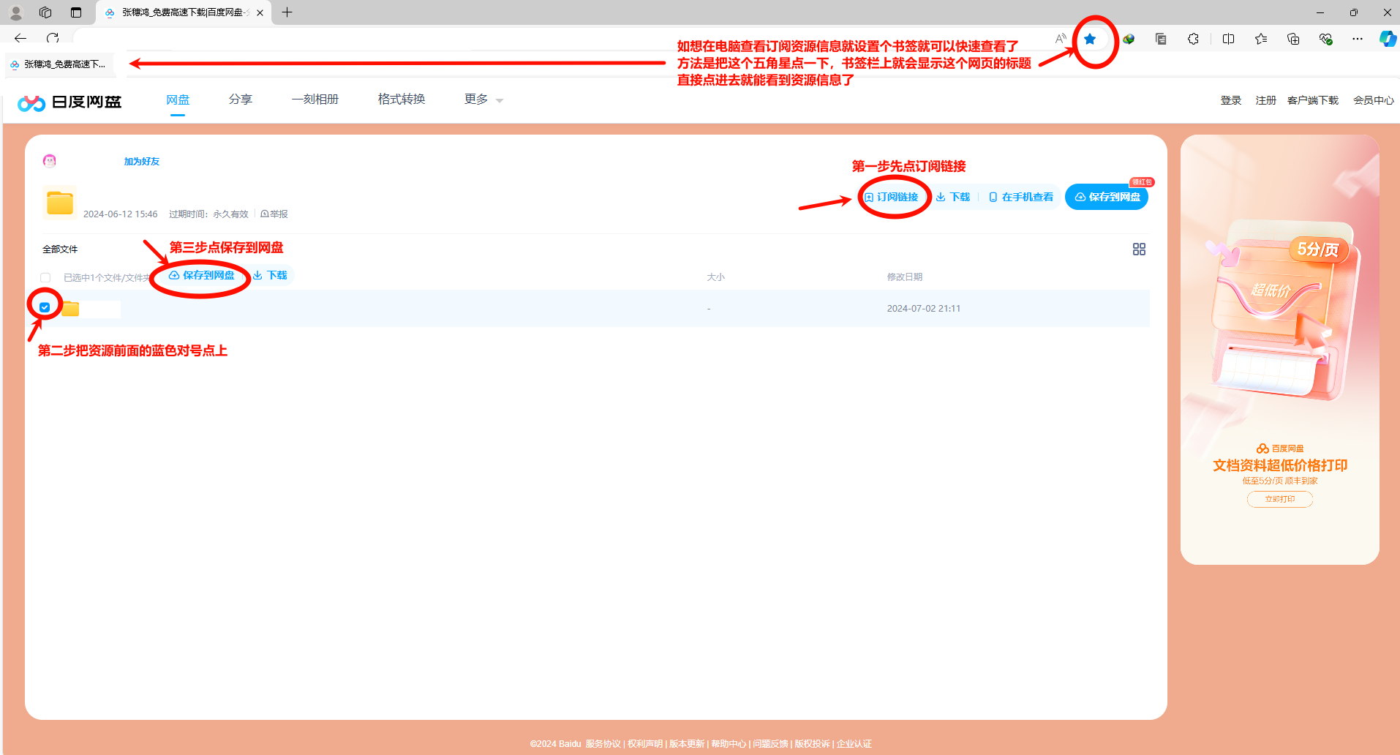Click 下载 in the file list toolbar
This screenshot has width=1400, height=755.
271,275
